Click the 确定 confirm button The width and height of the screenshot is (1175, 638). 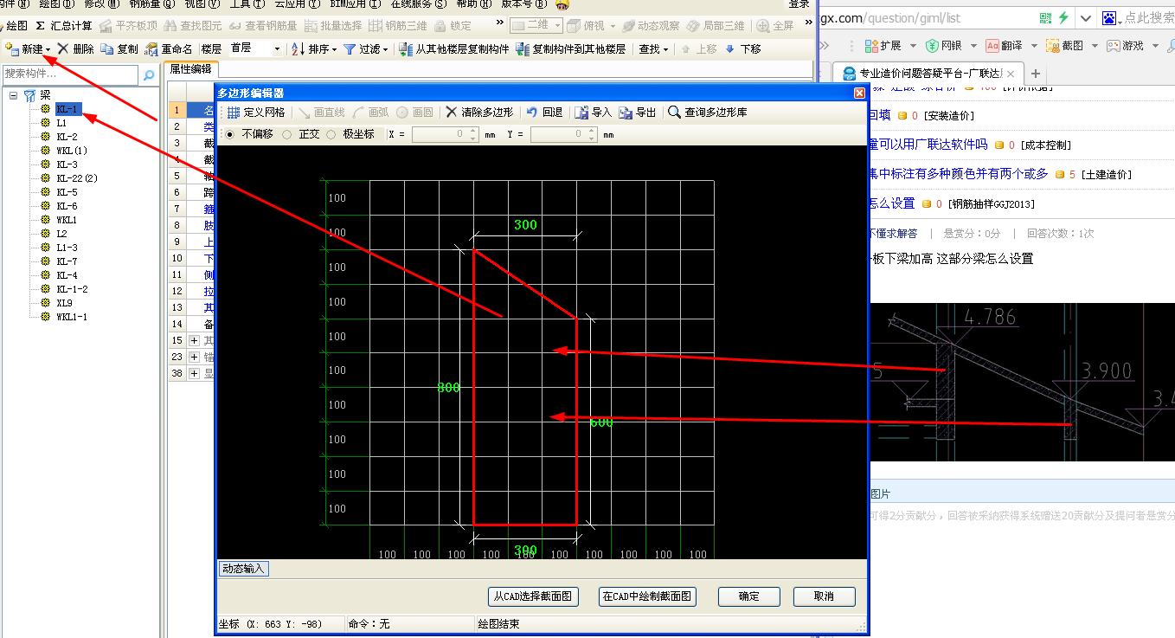click(748, 596)
